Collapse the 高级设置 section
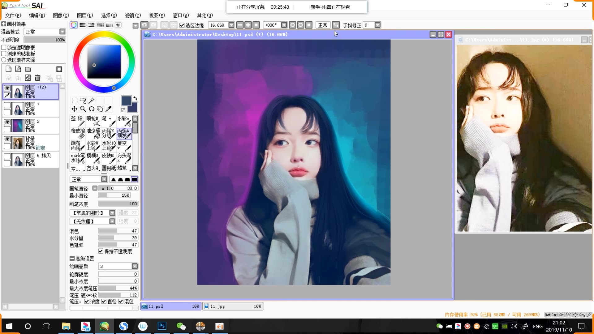Image resolution: width=594 pixels, height=334 pixels. 72,259
